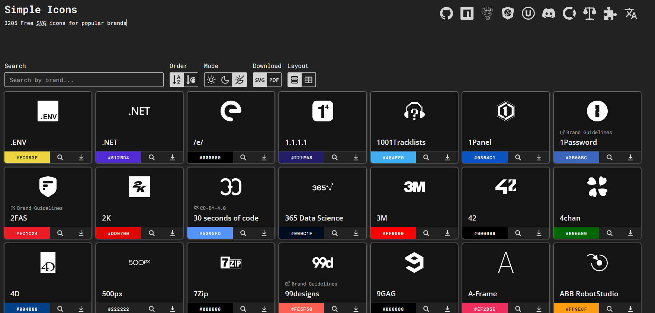Click the 9GAG logo image
Image resolution: width=655 pixels, height=313 pixels.
tap(414, 263)
